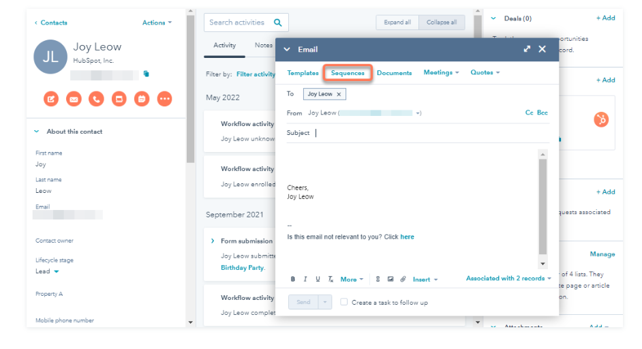This screenshot has width=642, height=349.
Task: Click the orange HubSpot sprocket icon
Action: [601, 119]
